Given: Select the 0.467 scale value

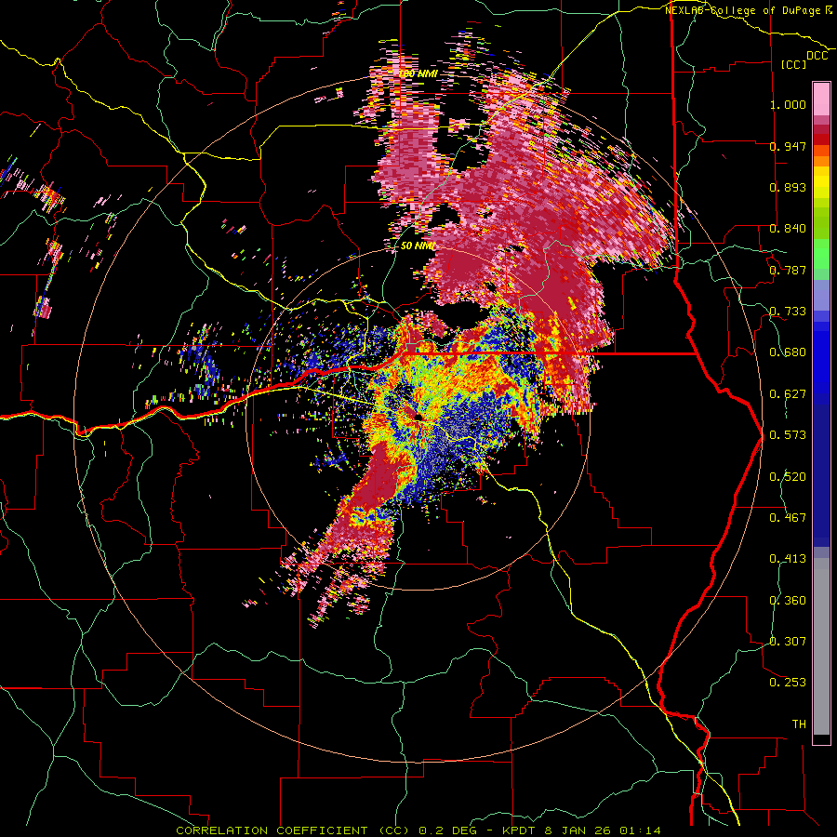Looking at the screenshot, I should tap(788, 518).
